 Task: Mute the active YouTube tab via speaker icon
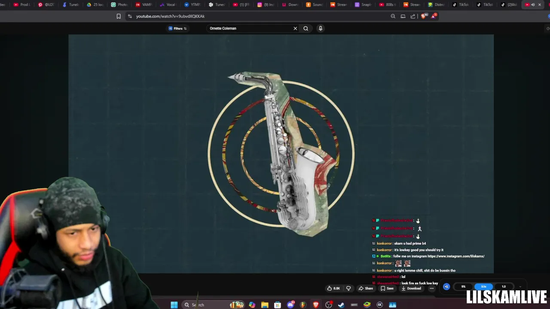533,5
